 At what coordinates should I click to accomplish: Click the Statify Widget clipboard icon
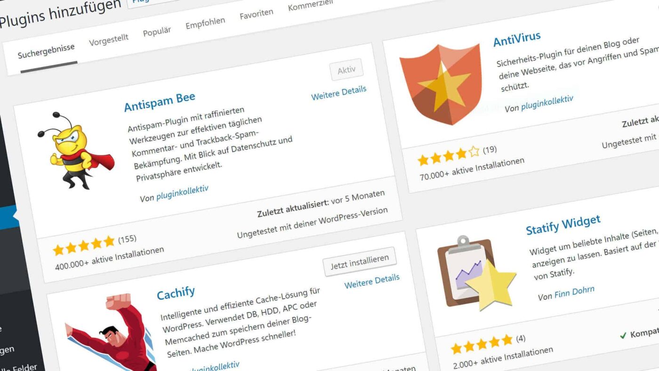tap(476, 273)
